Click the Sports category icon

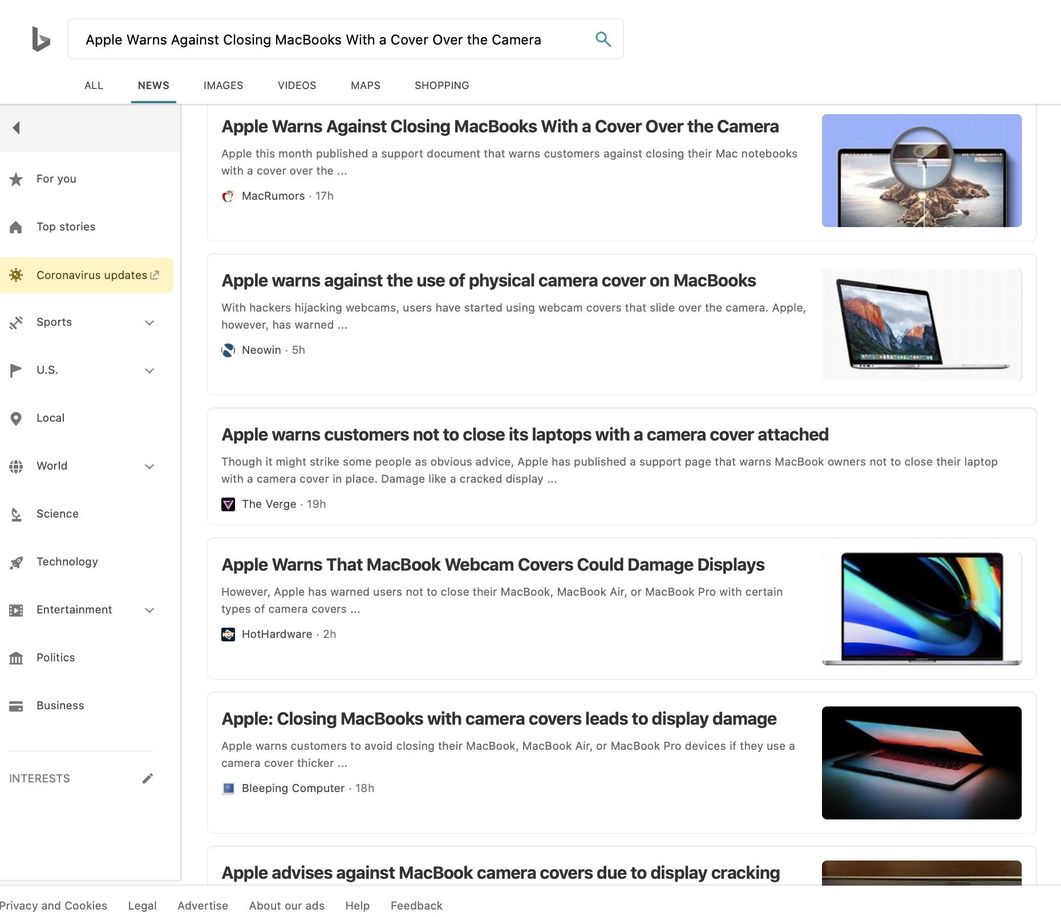pyautogui.click(x=16, y=323)
